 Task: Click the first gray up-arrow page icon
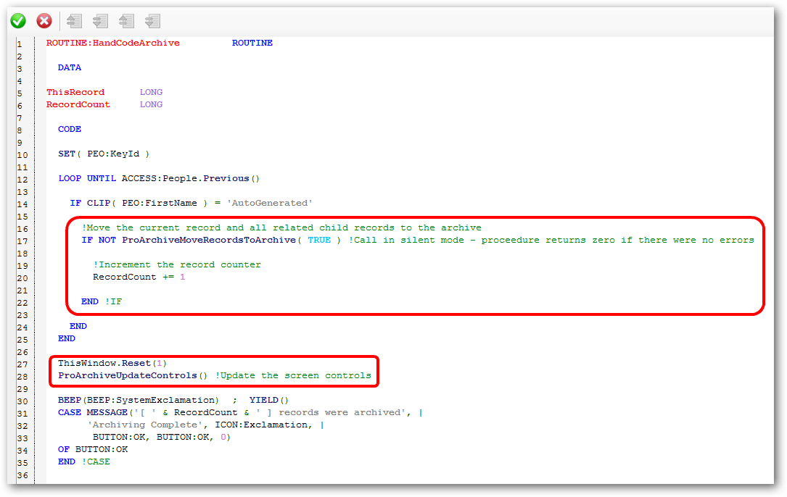point(74,21)
